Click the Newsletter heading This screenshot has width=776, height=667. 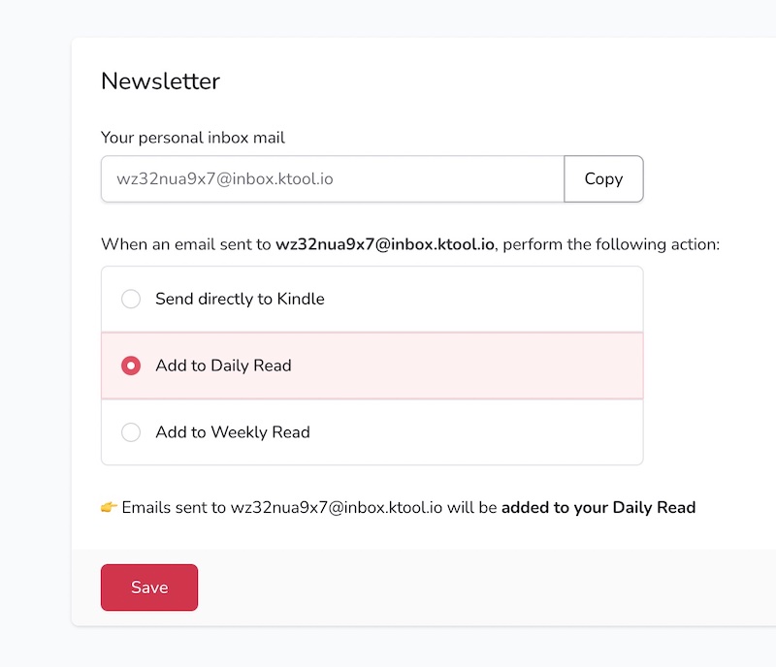point(160,81)
